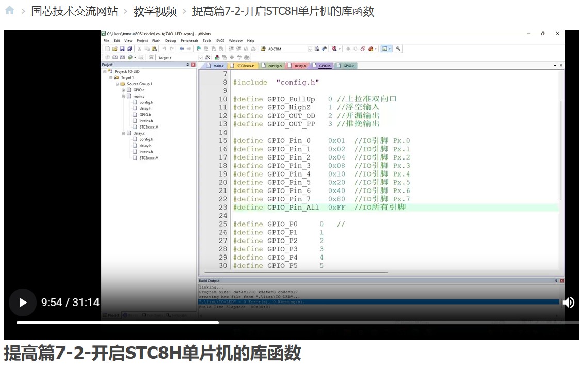Click the Configuration wrench icon
579x366 pixels.
pos(398,49)
